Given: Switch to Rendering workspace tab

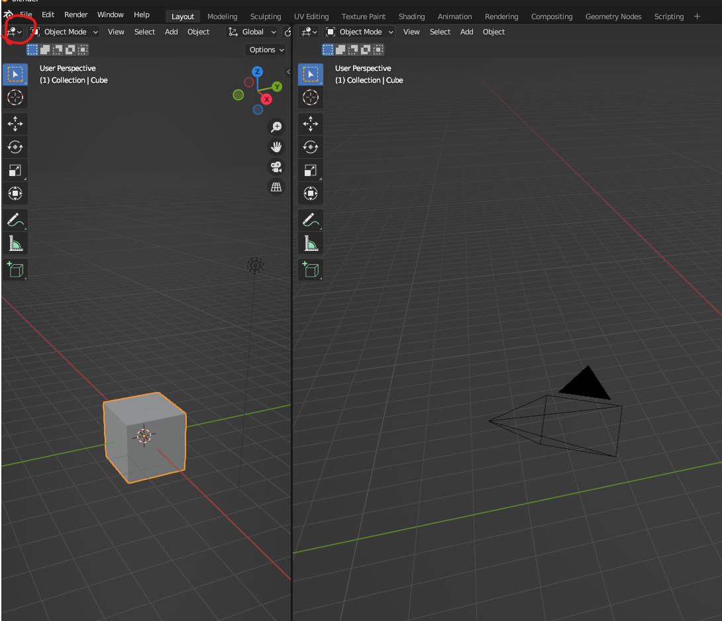Looking at the screenshot, I should (x=501, y=17).
